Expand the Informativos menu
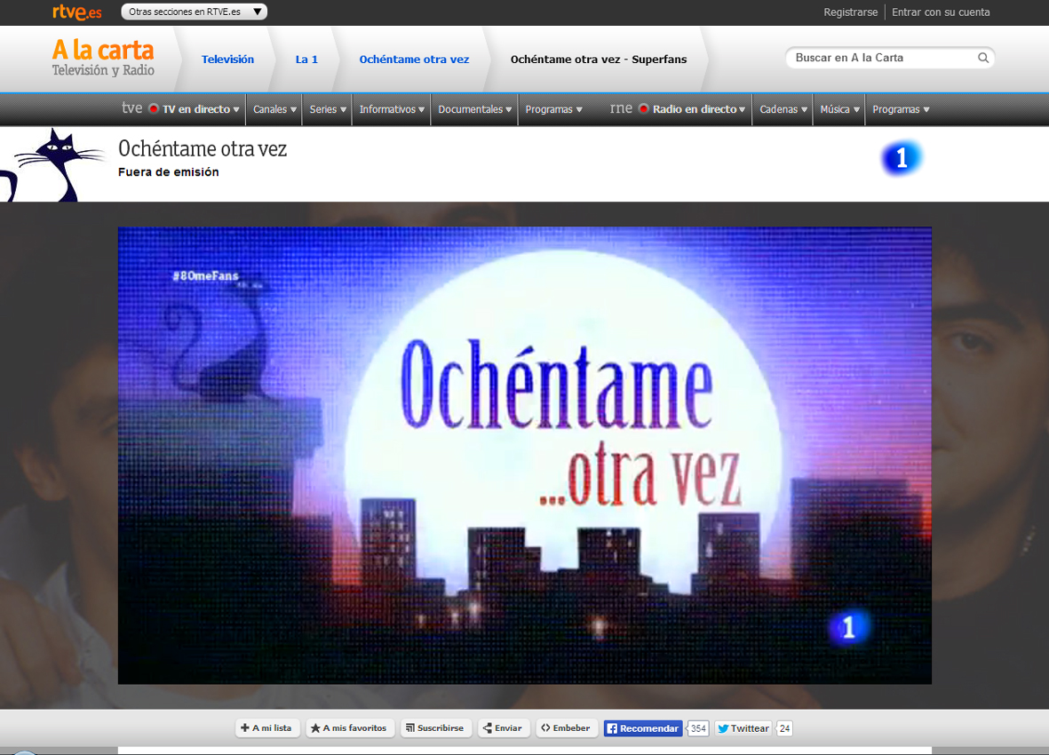This screenshot has width=1049, height=755. (x=392, y=109)
